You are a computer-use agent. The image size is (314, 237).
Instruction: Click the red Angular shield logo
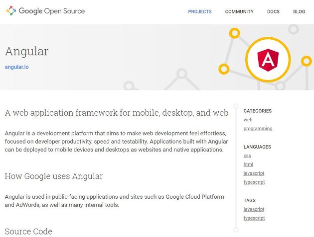point(268,60)
